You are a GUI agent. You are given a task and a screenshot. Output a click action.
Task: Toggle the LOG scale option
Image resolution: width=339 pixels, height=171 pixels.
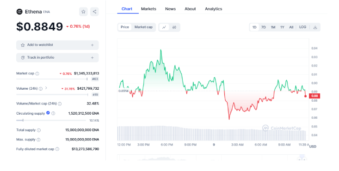coord(302,27)
